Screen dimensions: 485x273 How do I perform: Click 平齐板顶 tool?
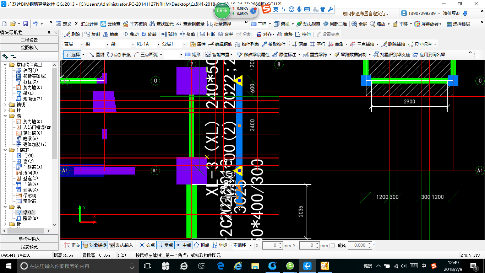coord(135,24)
